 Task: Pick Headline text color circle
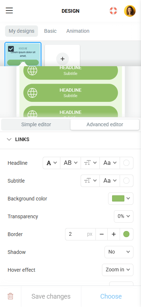[x=127, y=163]
